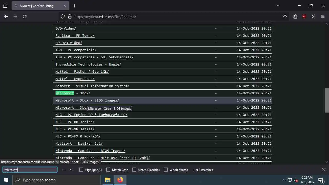The width and height of the screenshot is (329, 185).
Task: Jump to previous find match arrow
Action: [63, 170]
